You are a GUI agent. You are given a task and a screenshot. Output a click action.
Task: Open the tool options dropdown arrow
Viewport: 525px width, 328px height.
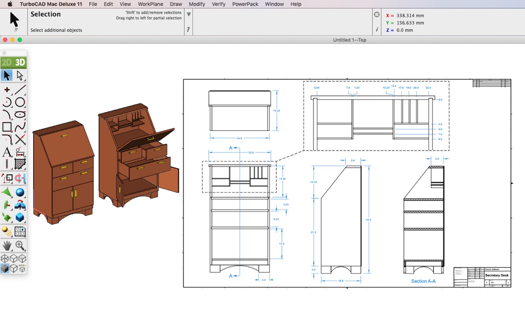189,13
